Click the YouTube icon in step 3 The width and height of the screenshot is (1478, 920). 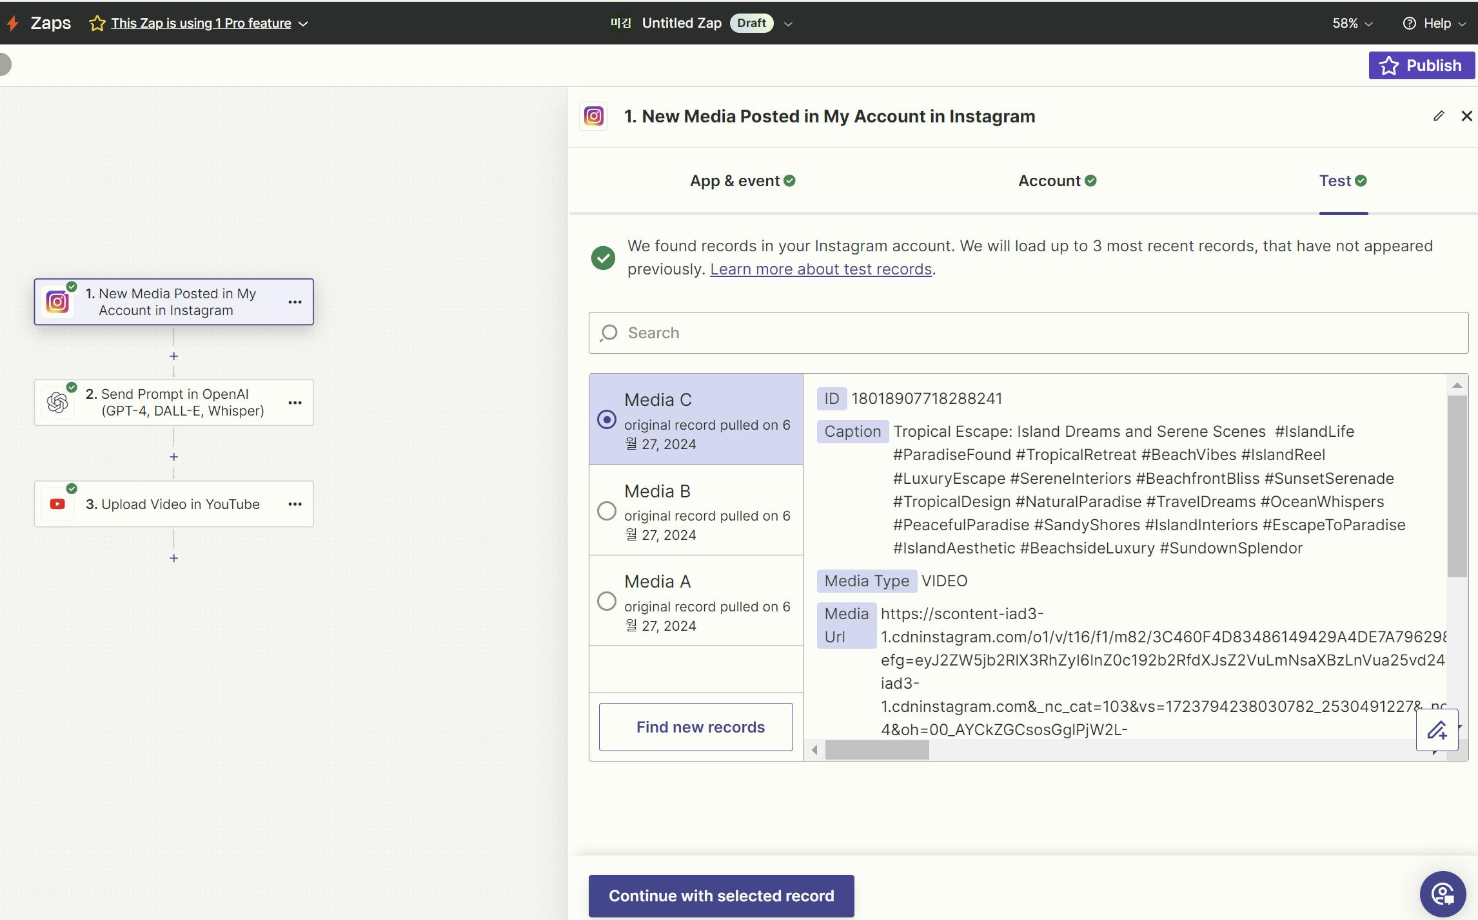pyautogui.click(x=57, y=504)
